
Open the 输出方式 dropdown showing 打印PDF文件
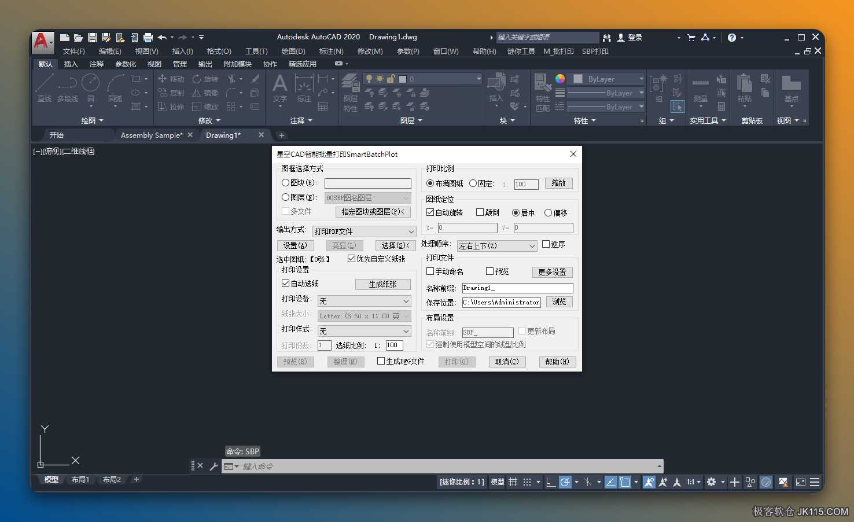click(x=364, y=231)
